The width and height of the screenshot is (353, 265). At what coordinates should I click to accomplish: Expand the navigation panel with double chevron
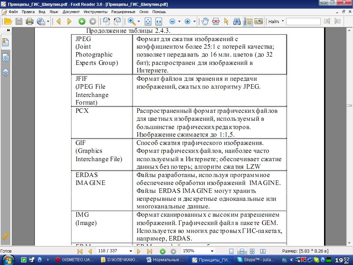click(8, 30)
